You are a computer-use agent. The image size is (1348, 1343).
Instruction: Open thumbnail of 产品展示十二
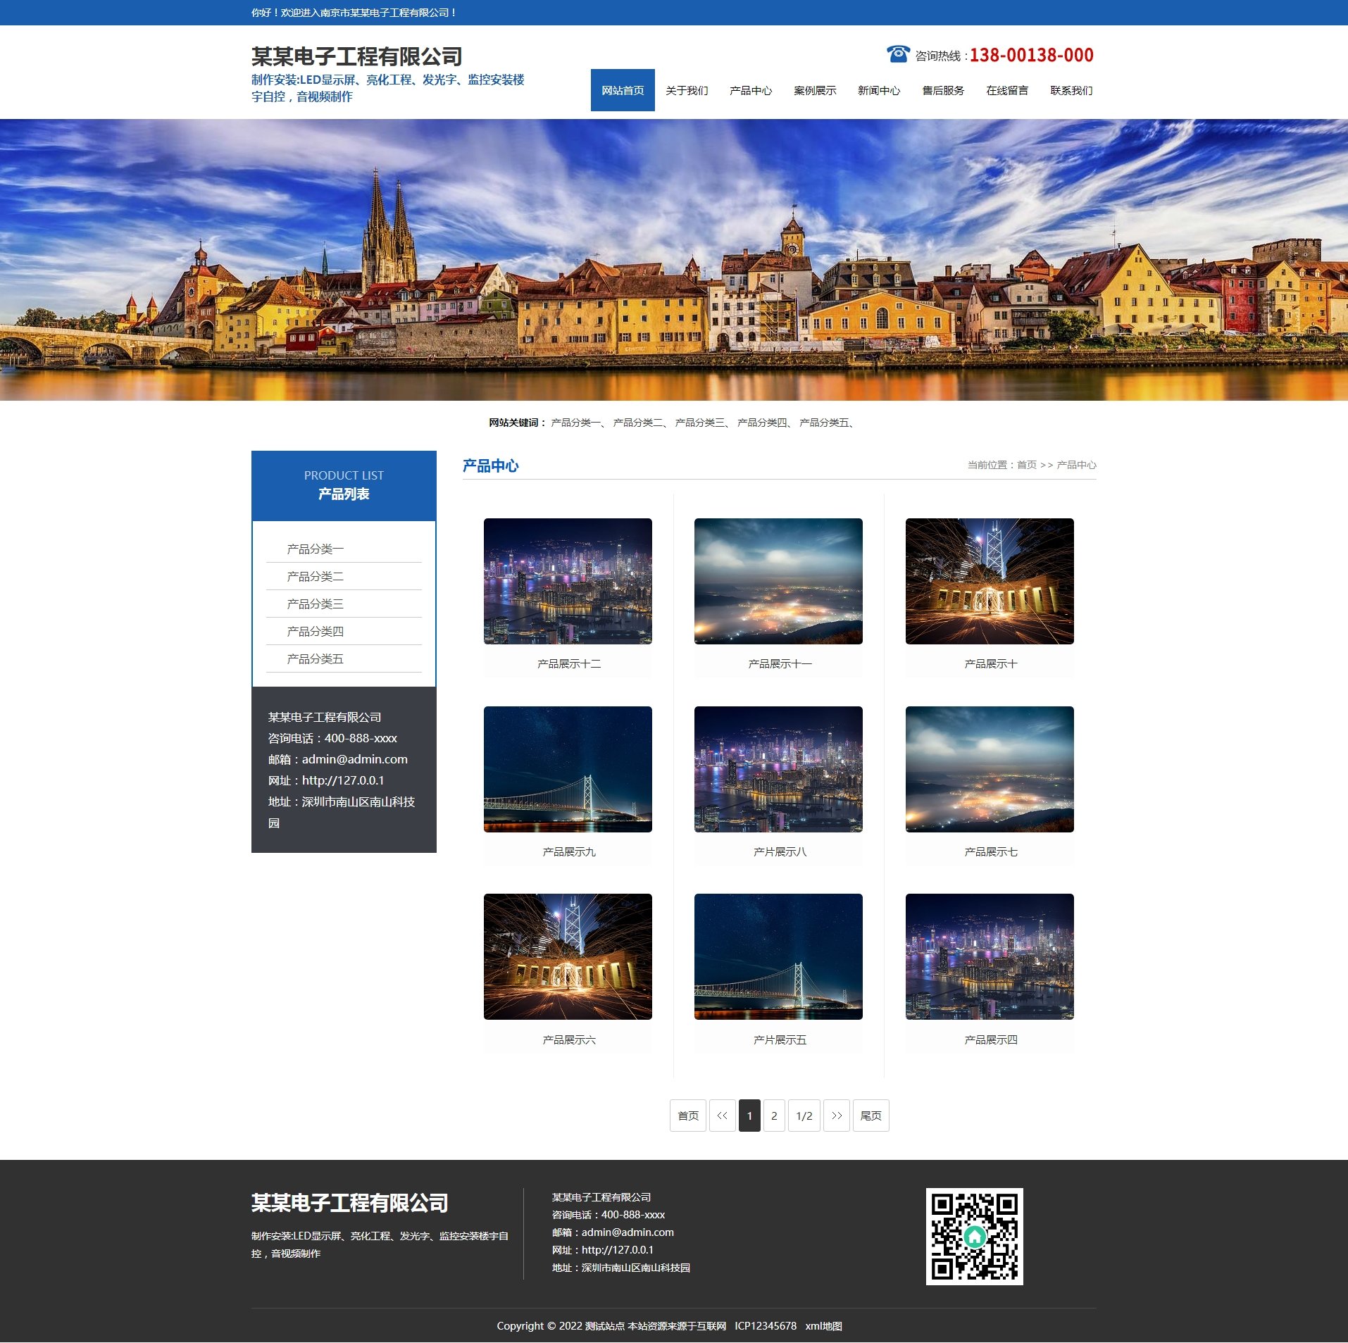(568, 581)
